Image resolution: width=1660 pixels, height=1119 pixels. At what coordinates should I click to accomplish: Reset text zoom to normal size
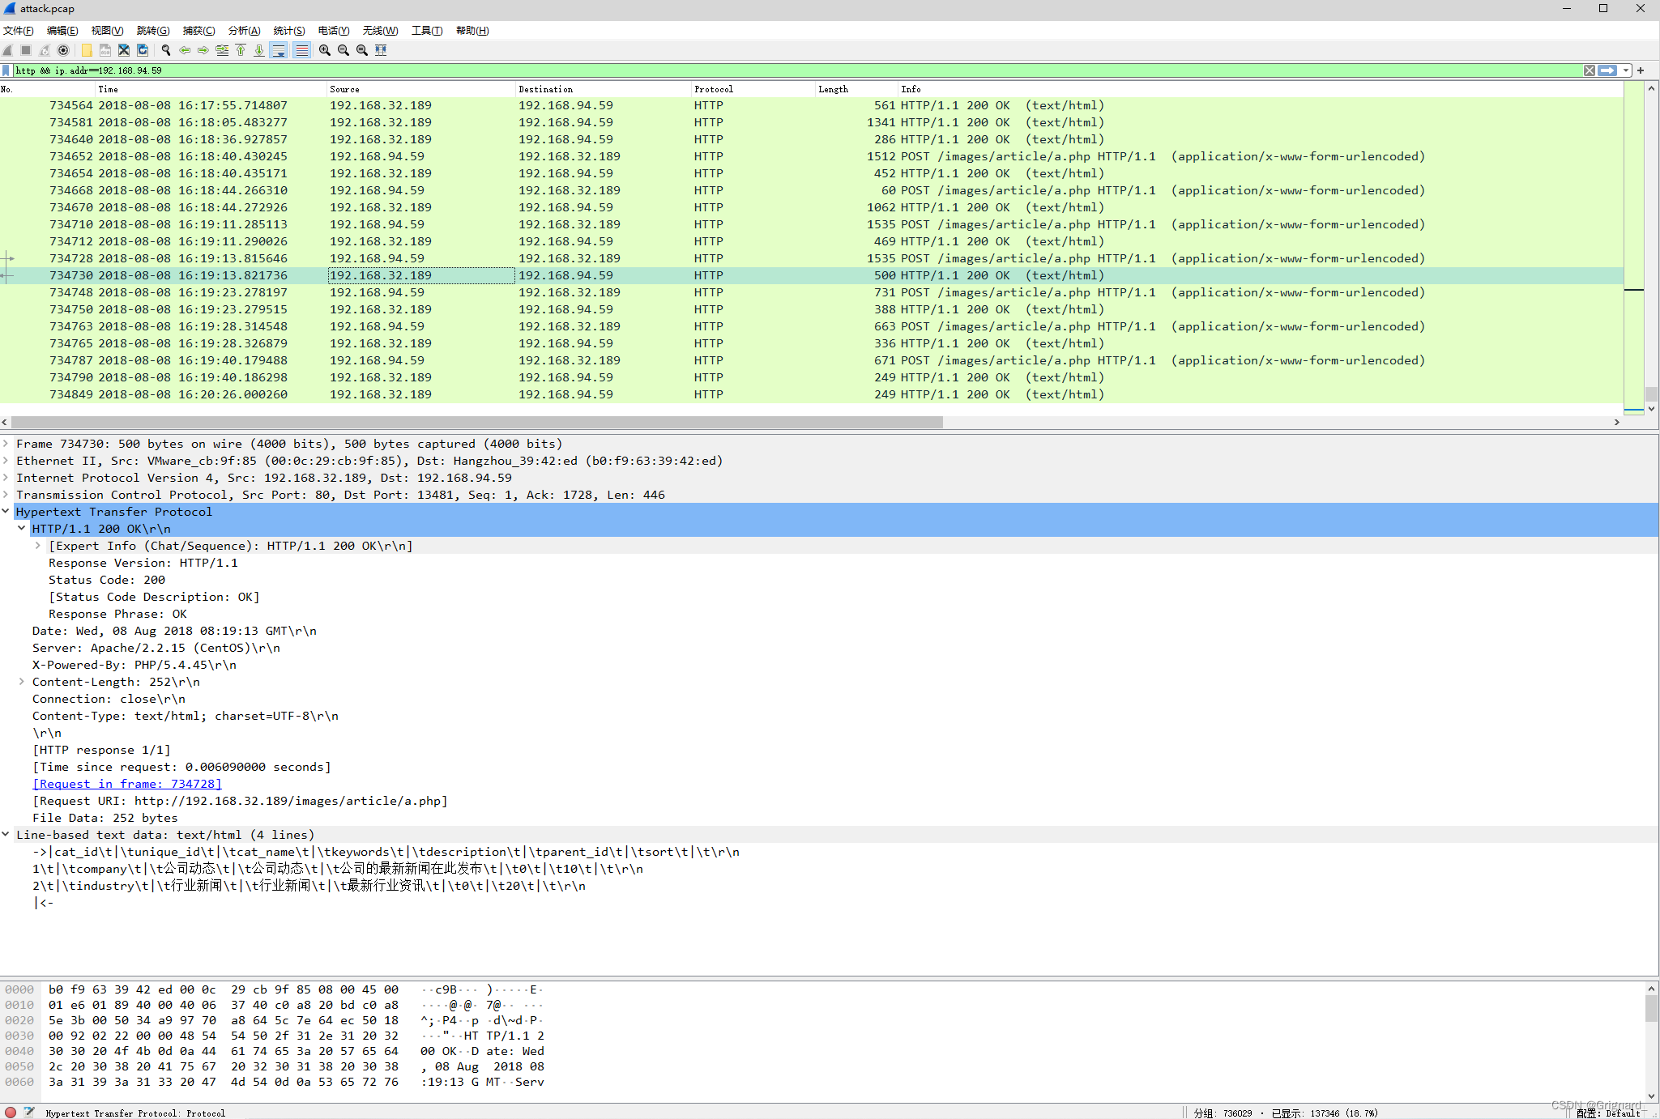point(362,50)
